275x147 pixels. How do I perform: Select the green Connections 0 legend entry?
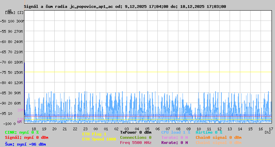135,137
